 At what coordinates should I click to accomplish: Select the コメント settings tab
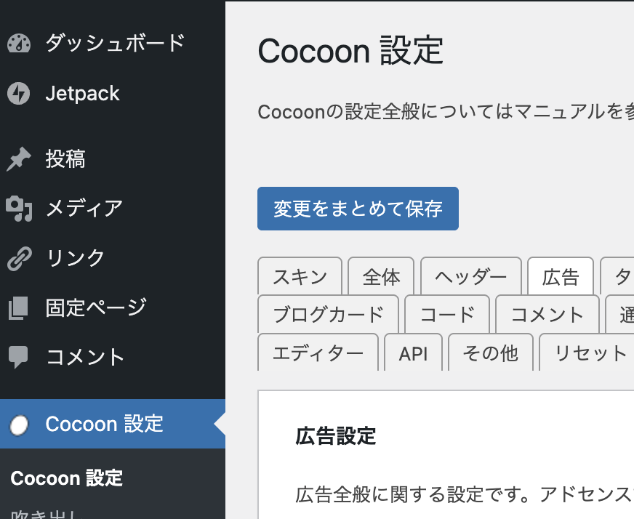[547, 314]
